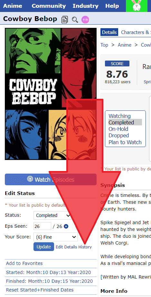This screenshot has width=151, height=297.
Task: Click the broadcast icon on Watch Episodes button
Action: (30, 179)
